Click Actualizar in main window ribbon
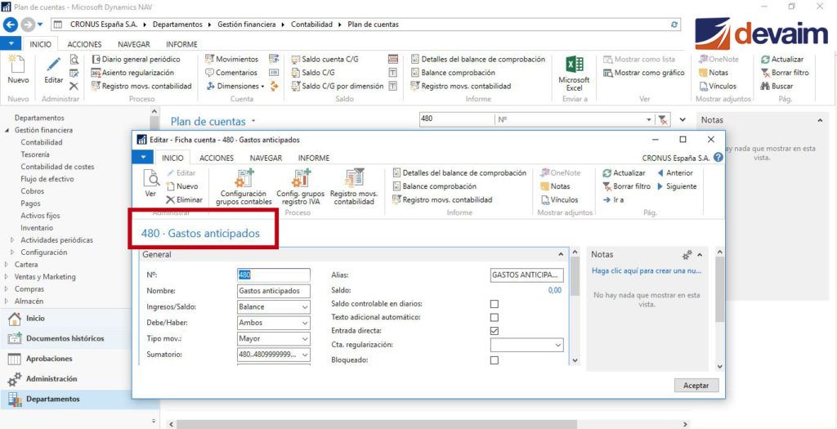Screen dimensions: 837x429 [782, 59]
